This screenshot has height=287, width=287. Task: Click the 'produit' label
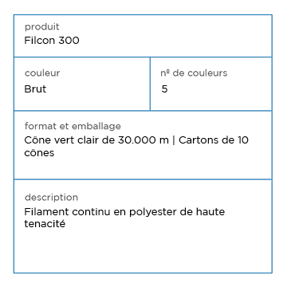[x=42, y=27]
